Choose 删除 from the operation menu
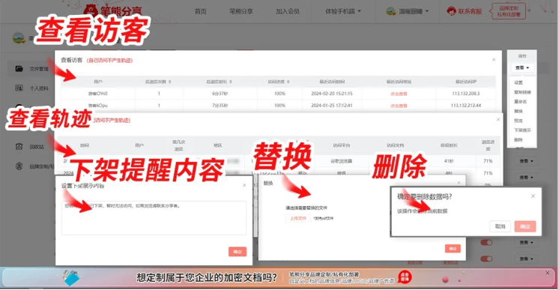The image size is (559, 290). click(519, 140)
